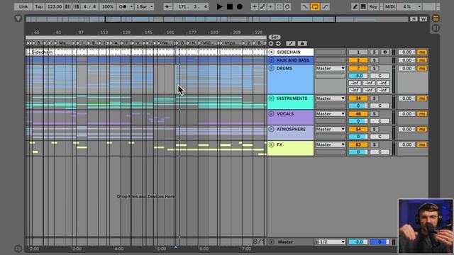Toggle DRUMS track activator 7
The height and width of the screenshot is (255, 454).
(x=358, y=69)
